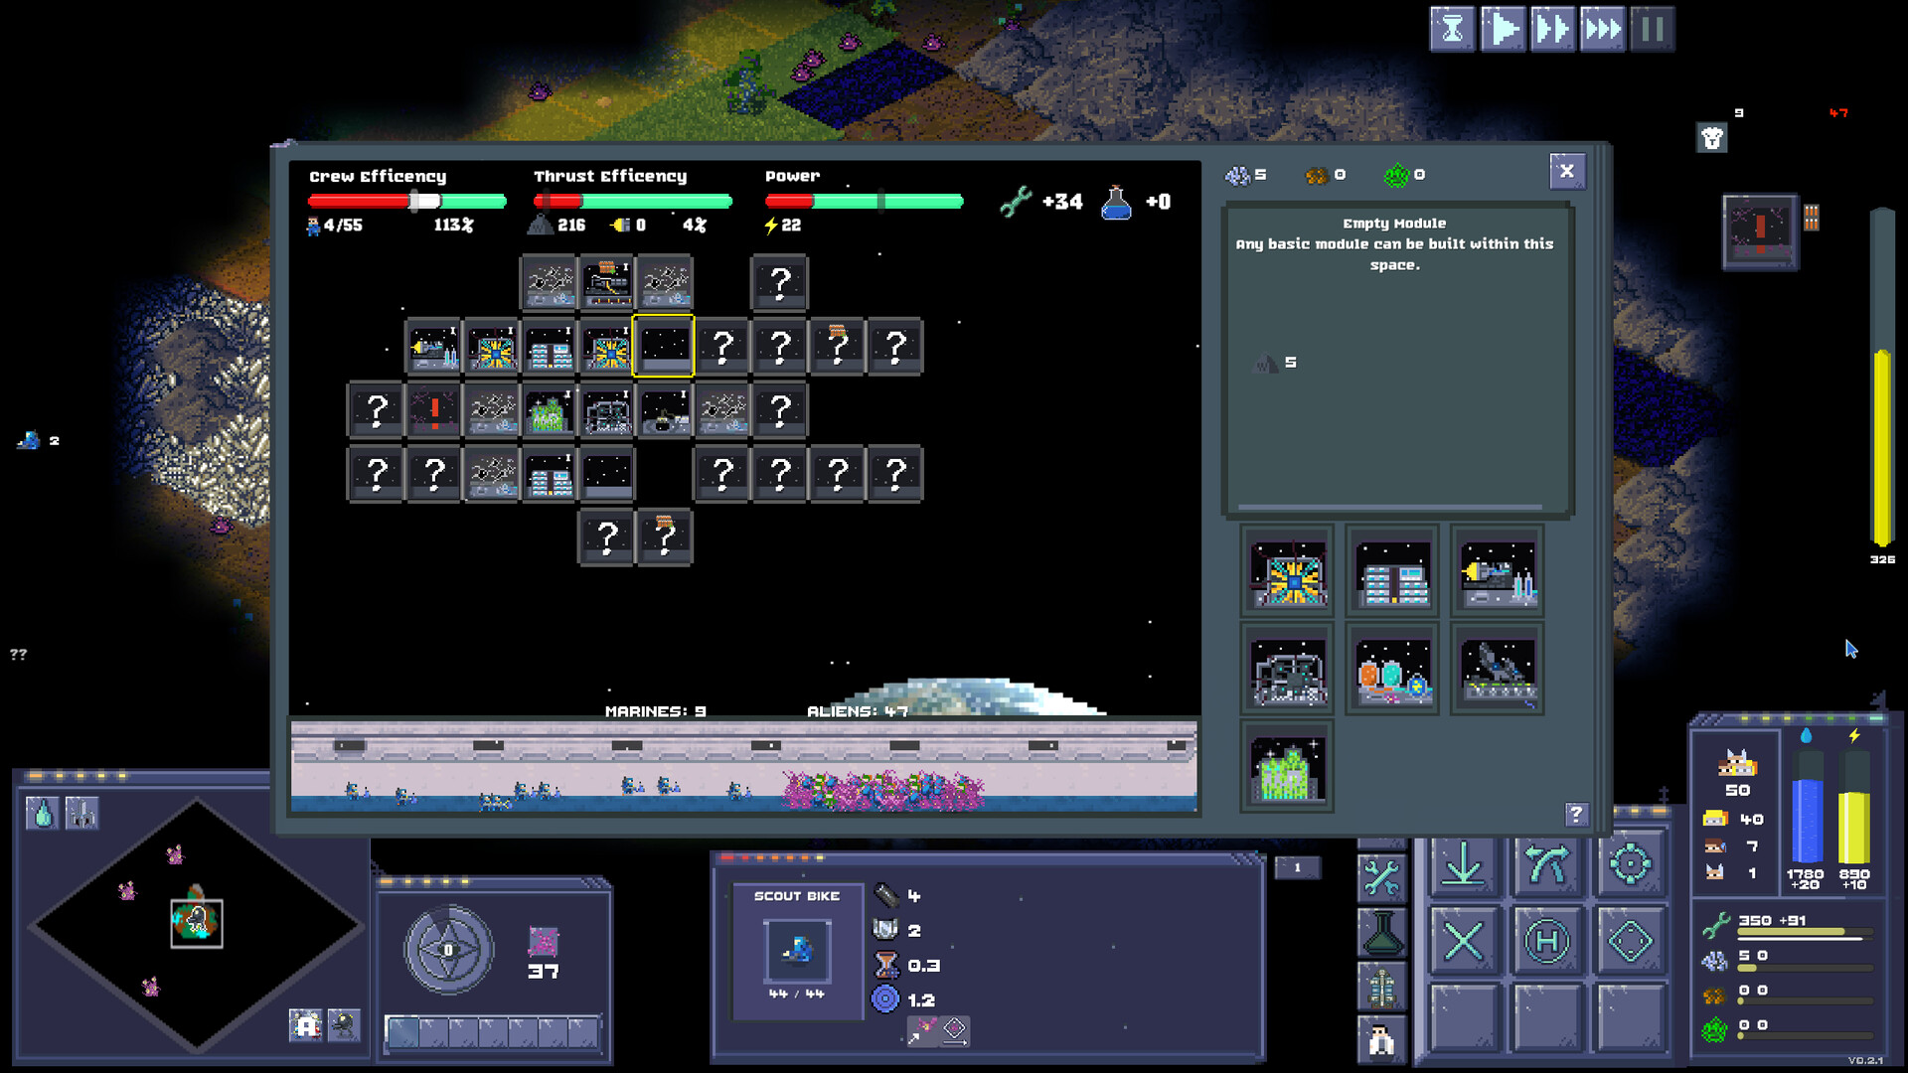Click the helipad landing icon

(1548, 939)
